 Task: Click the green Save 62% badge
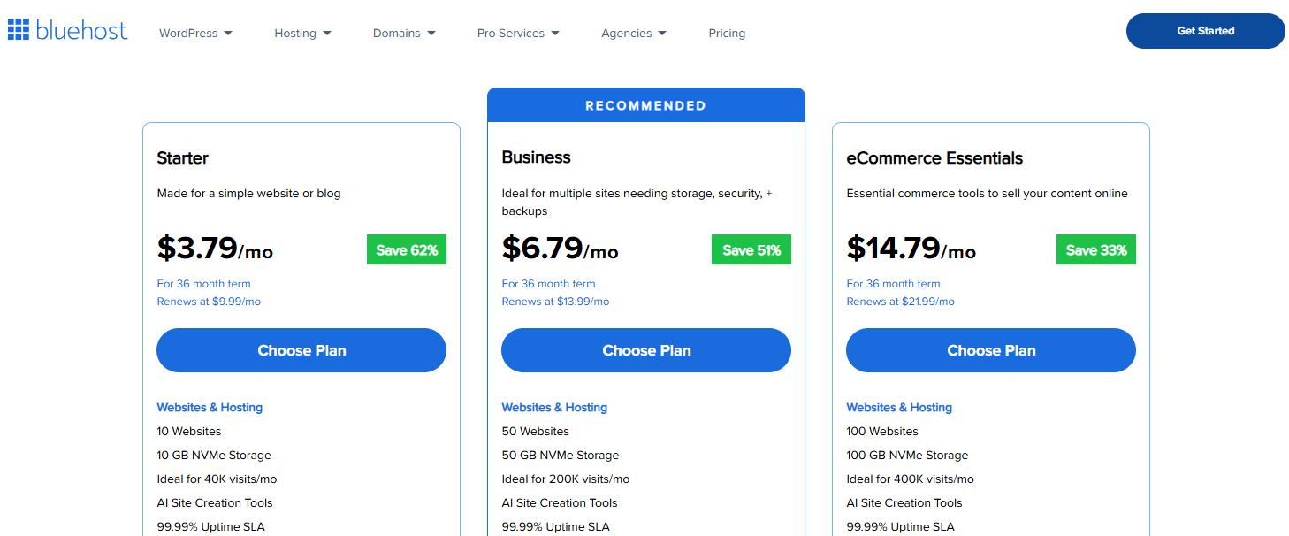[x=407, y=250]
